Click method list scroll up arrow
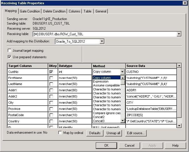Viewport: 189px width, 152px height. click(122, 78)
